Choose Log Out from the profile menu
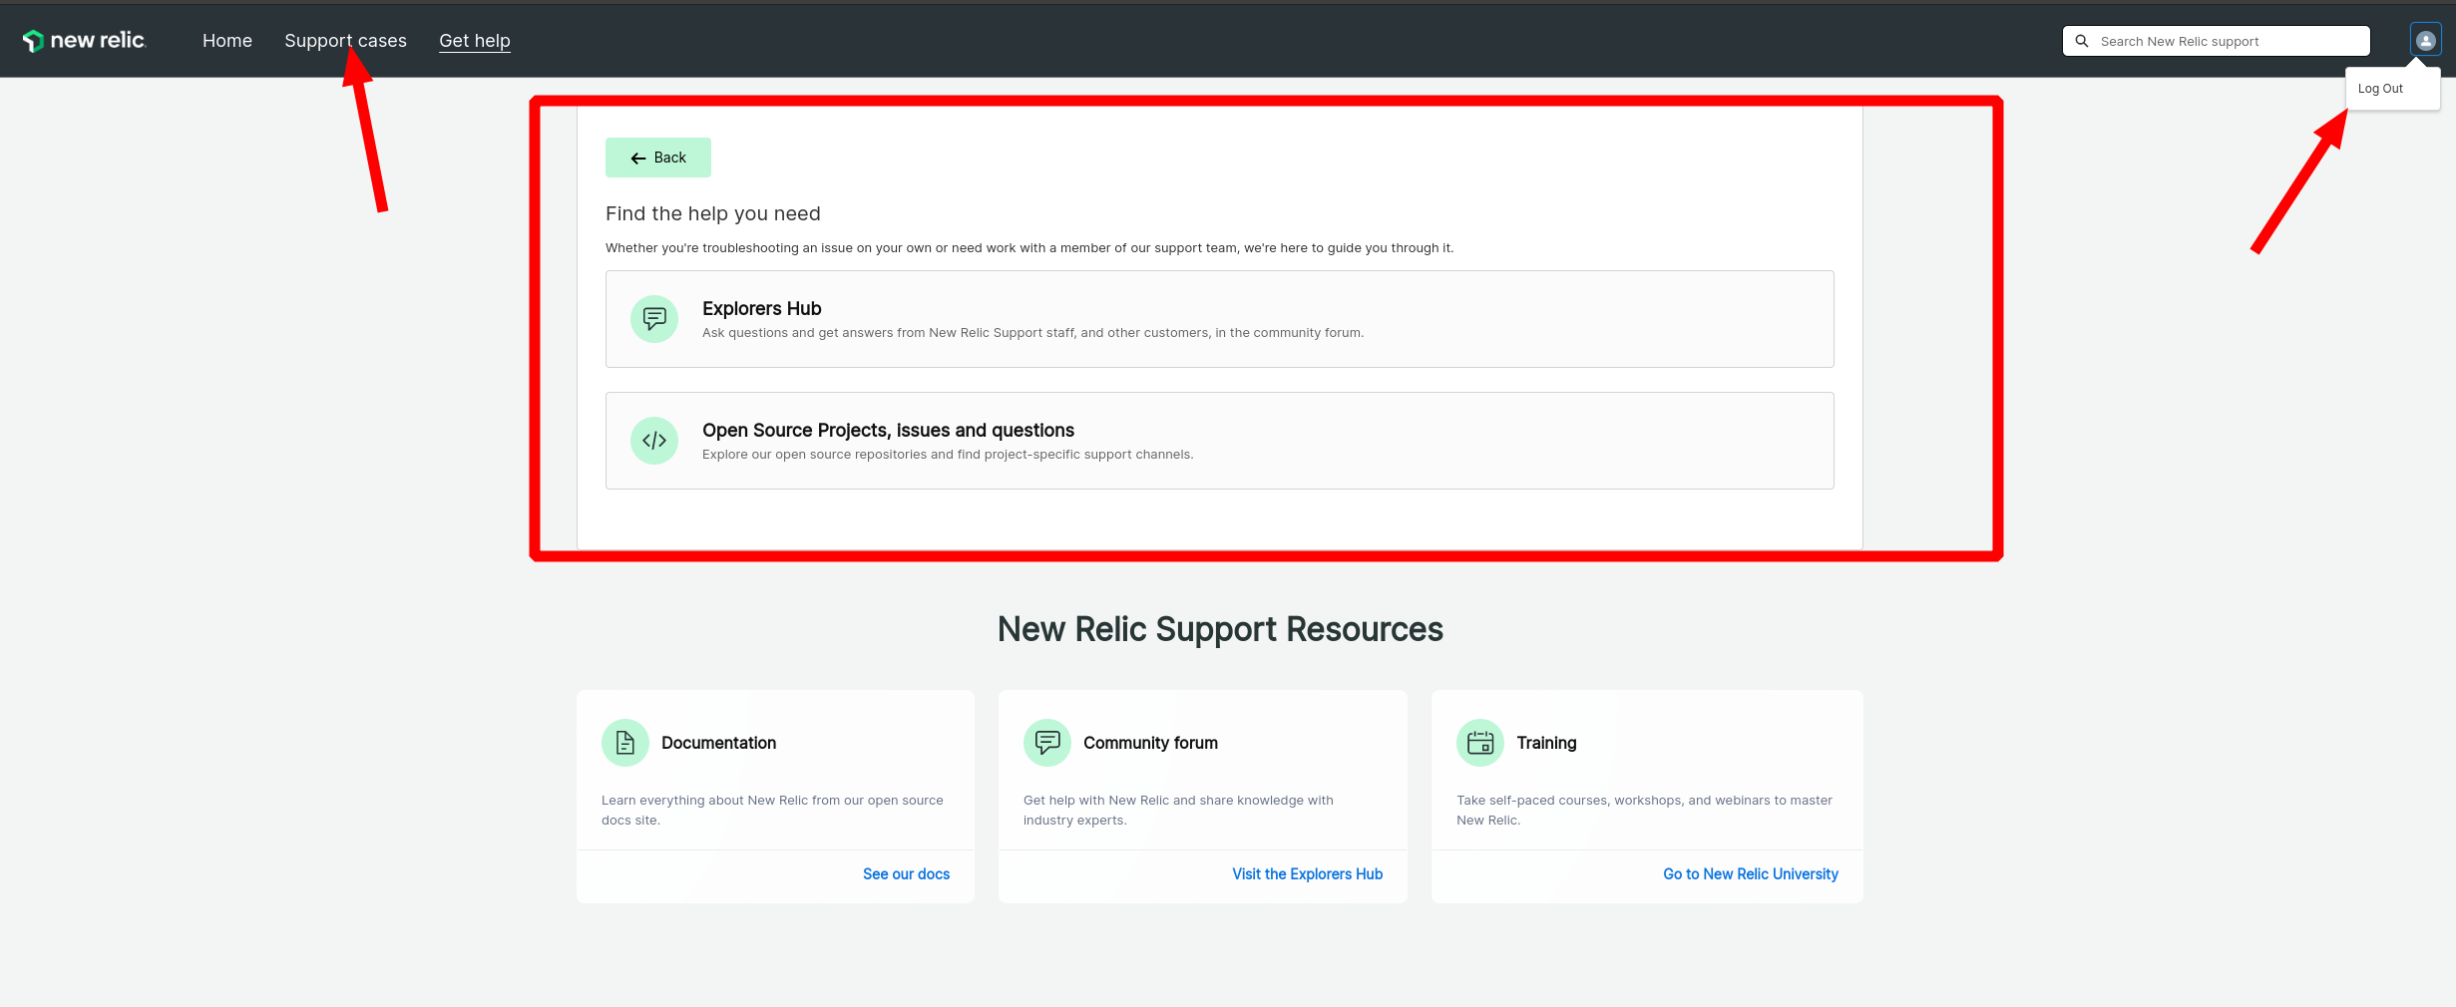 2380,89
